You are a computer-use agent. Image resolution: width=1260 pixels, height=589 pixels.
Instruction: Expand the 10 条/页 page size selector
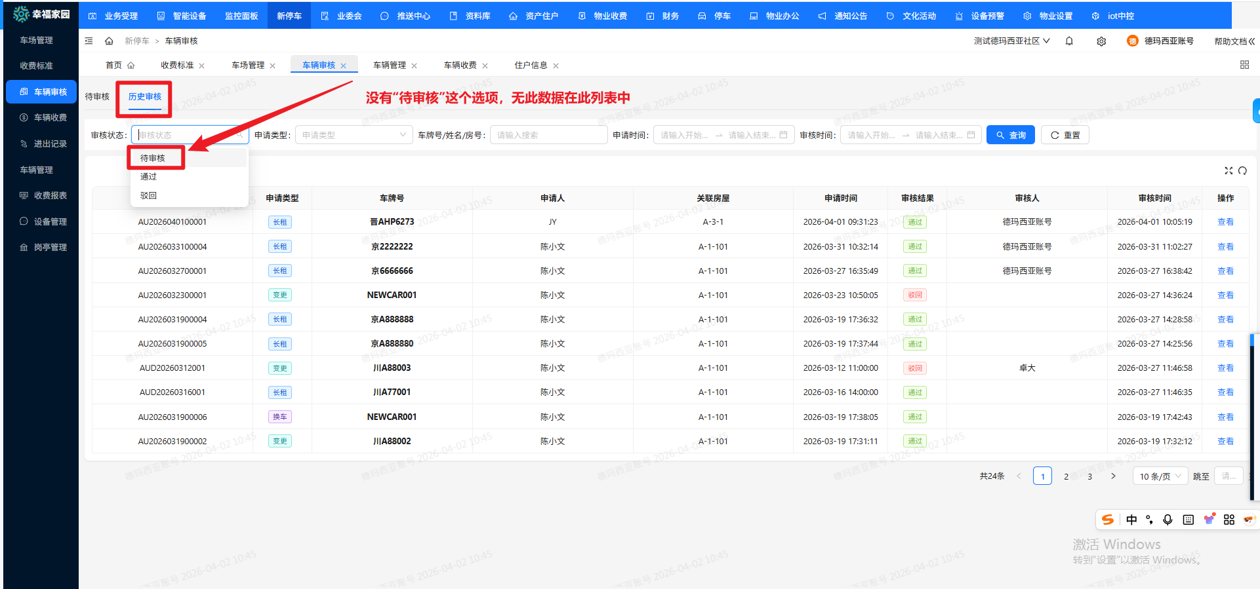(1160, 476)
